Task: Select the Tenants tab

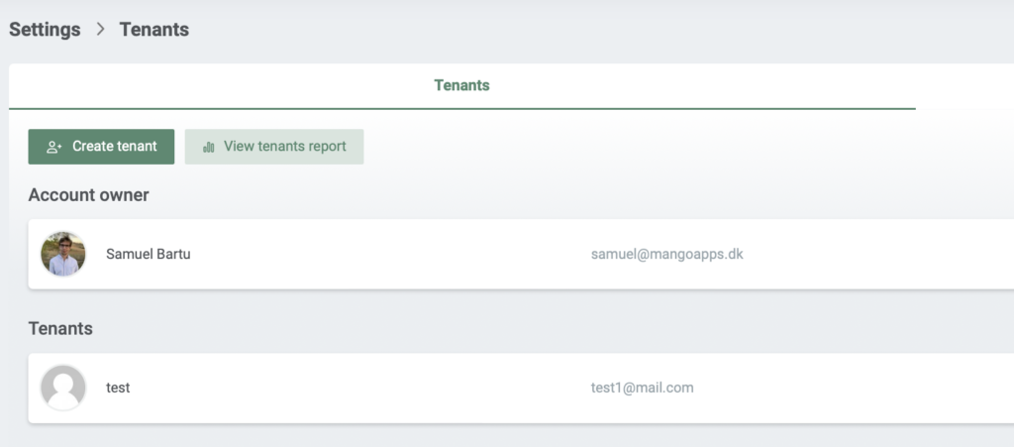Action: pyautogui.click(x=461, y=85)
